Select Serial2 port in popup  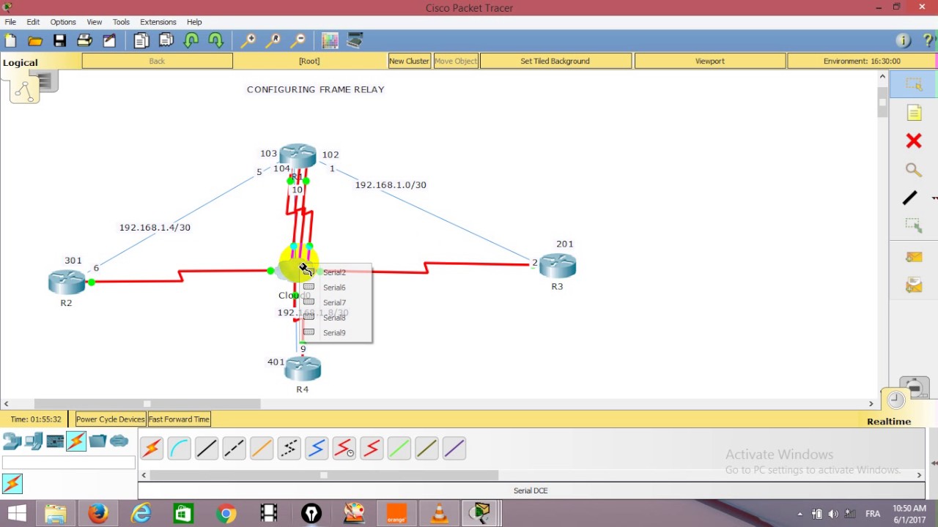click(334, 272)
